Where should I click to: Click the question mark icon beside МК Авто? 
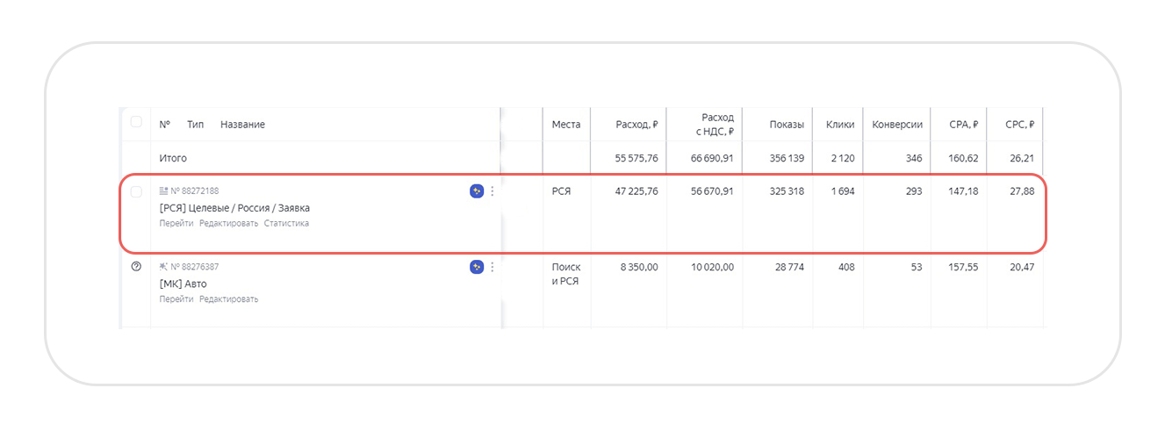136,267
